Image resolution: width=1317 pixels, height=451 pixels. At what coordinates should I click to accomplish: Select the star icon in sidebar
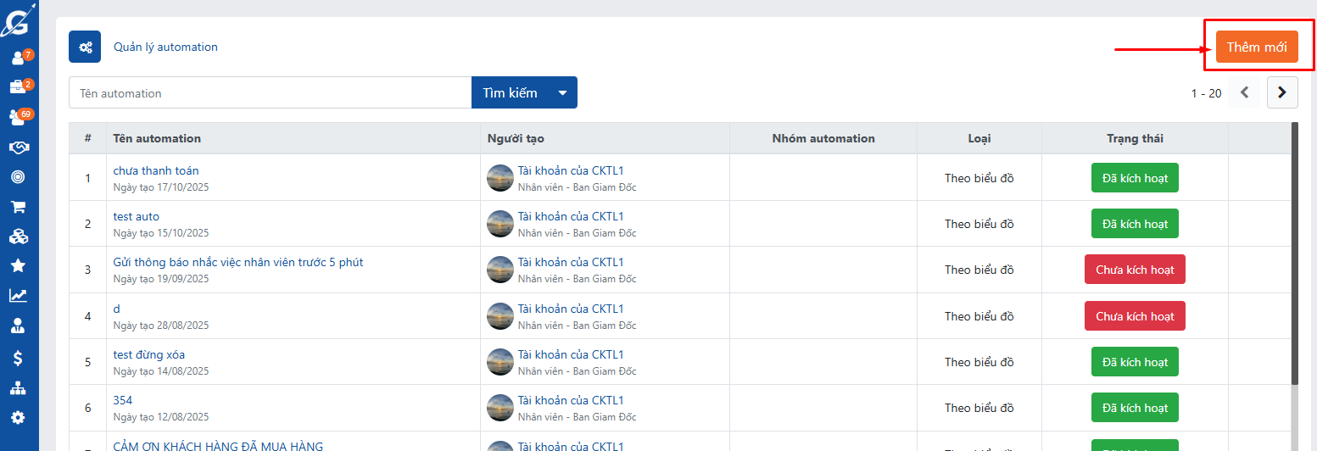click(18, 266)
